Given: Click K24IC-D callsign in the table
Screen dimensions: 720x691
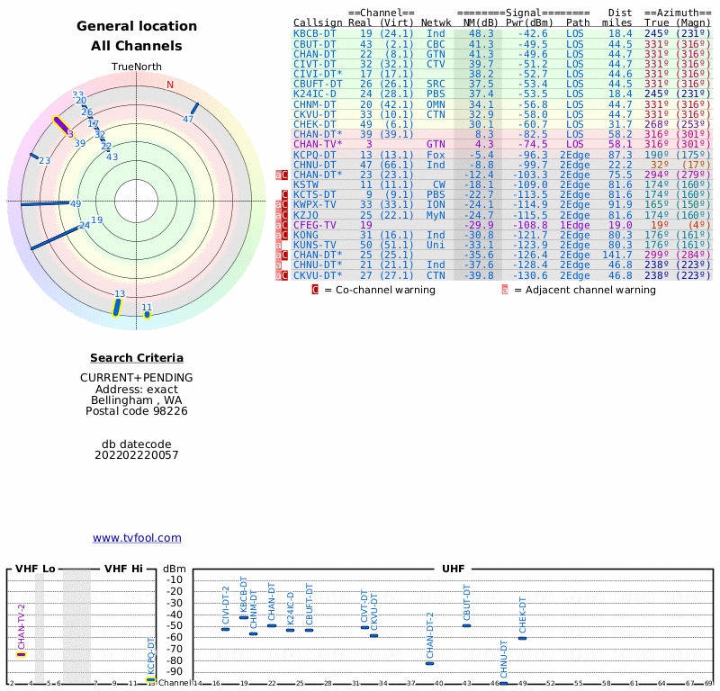Looking at the screenshot, I should click(314, 94).
